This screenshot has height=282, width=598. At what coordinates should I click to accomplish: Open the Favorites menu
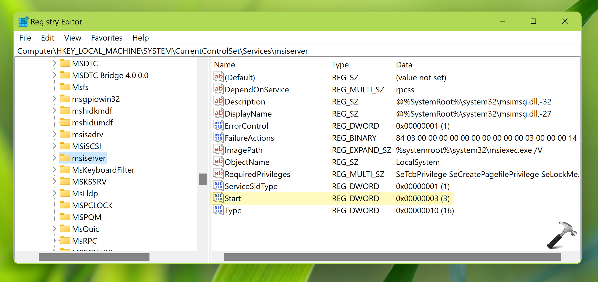[107, 38]
